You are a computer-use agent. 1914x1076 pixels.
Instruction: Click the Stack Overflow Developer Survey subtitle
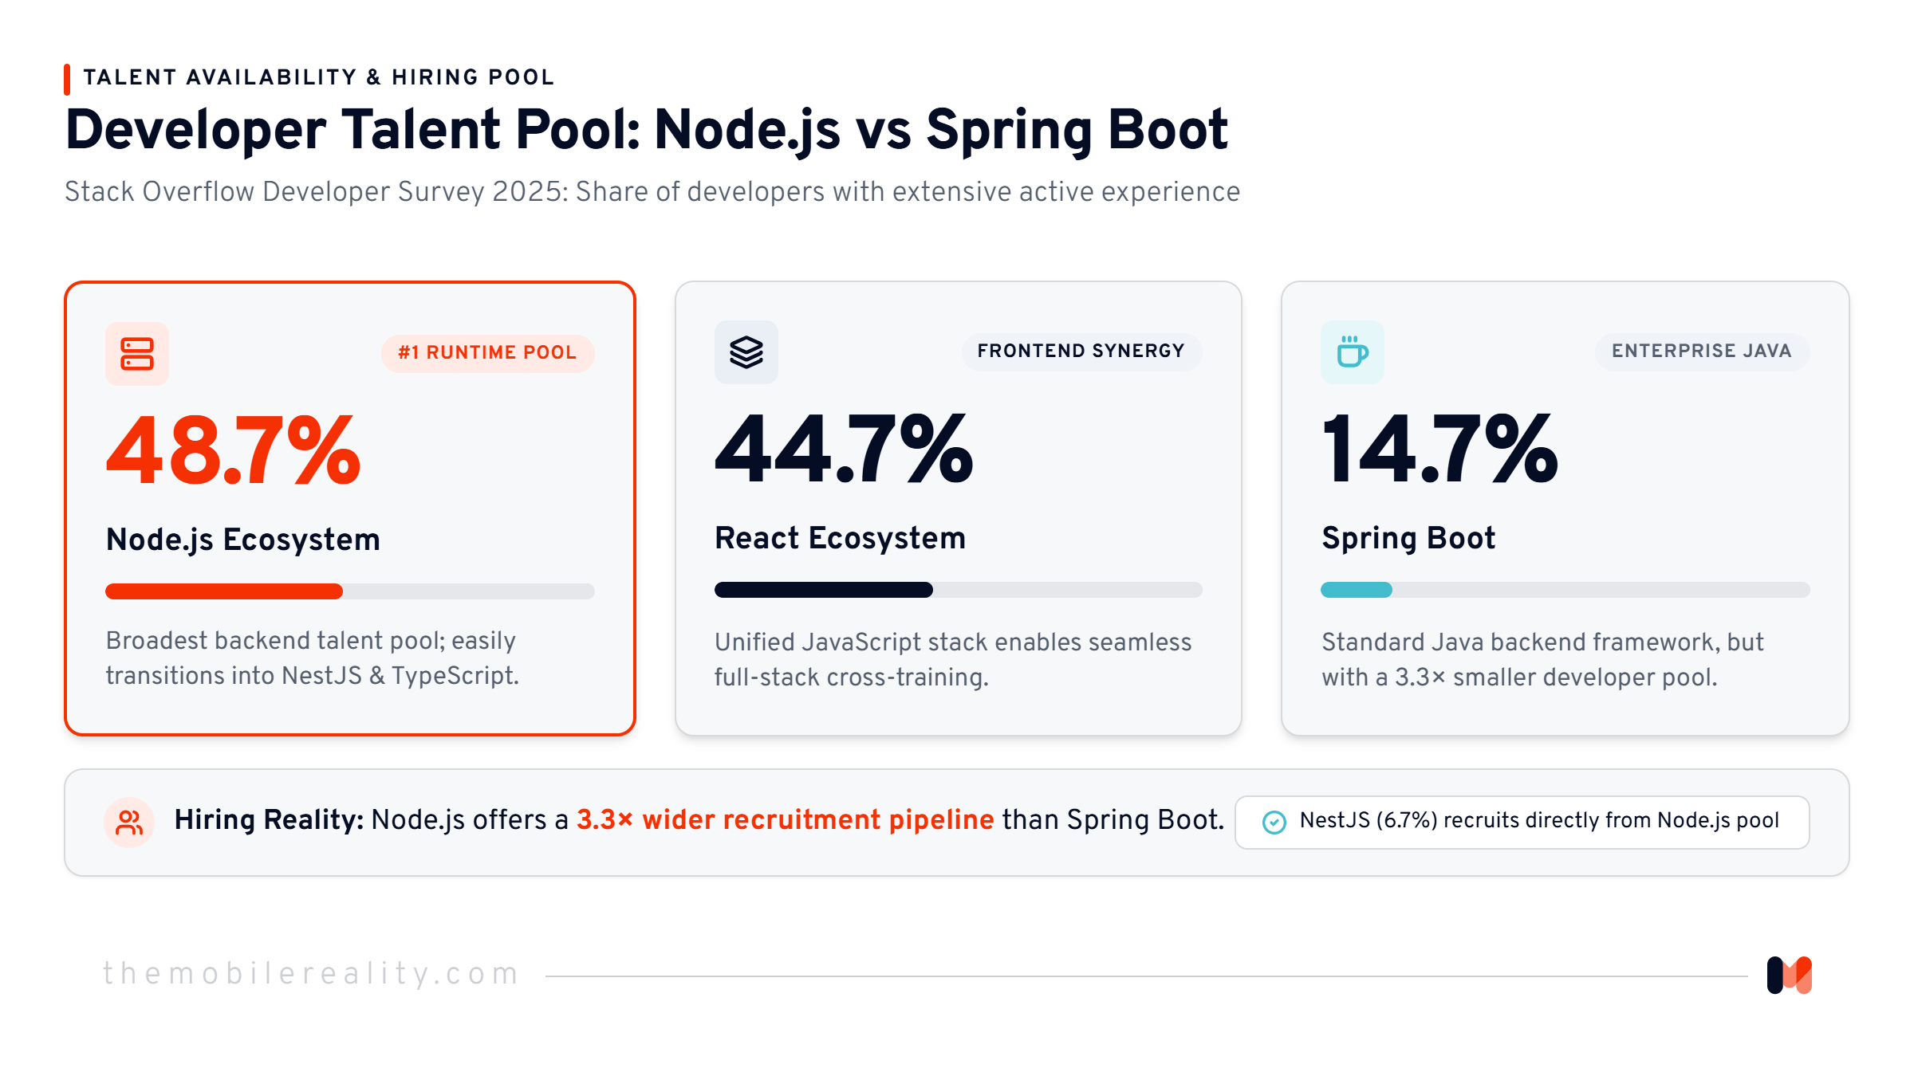pos(652,192)
